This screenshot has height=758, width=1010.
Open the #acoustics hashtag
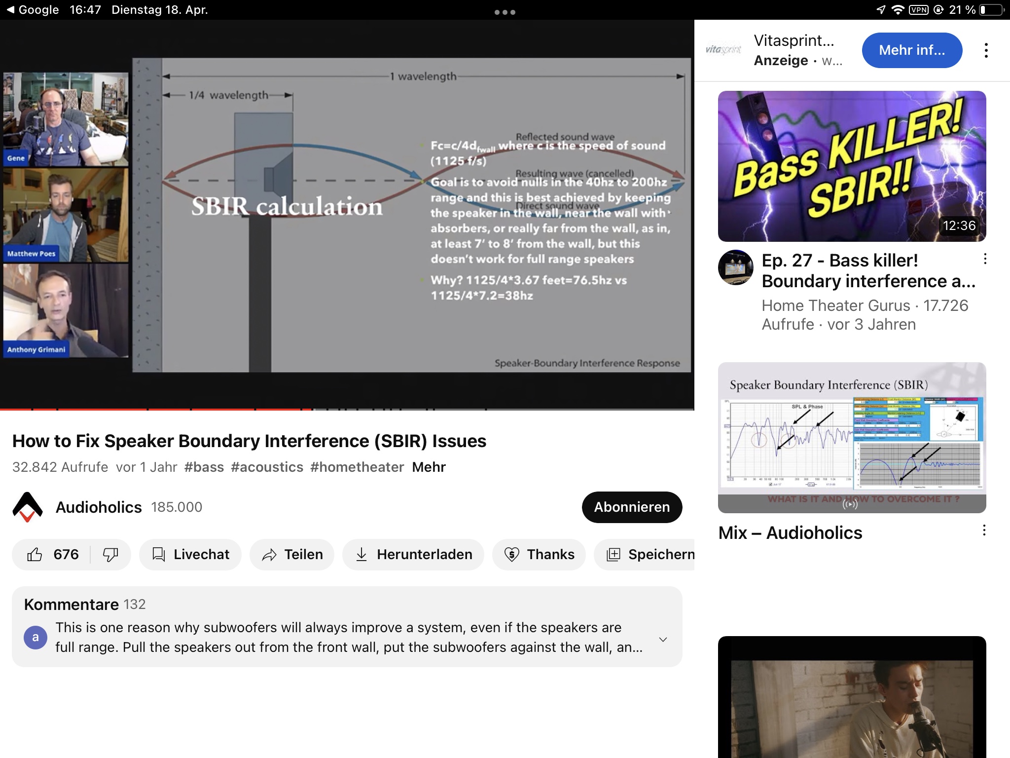[267, 467]
